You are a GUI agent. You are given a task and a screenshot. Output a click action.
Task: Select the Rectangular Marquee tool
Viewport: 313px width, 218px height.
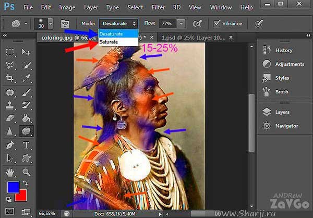[9, 53]
